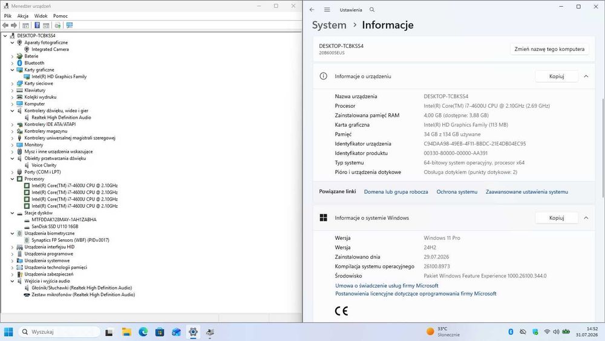Collapse Informacje o urządzeniu section chevron
This screenshot has width=605, height=341.
pyautogui.click(x=586, y=76)
